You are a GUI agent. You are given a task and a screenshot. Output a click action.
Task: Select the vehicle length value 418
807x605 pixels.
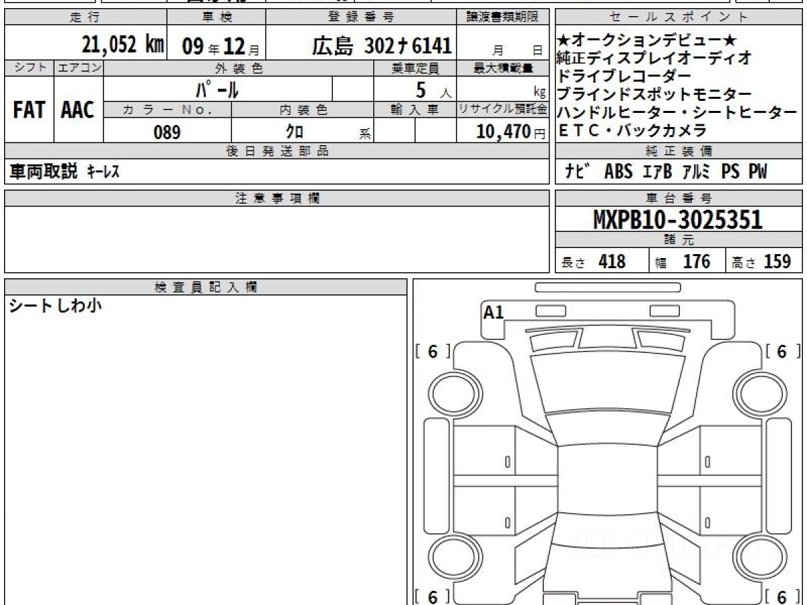pos(611,261)
